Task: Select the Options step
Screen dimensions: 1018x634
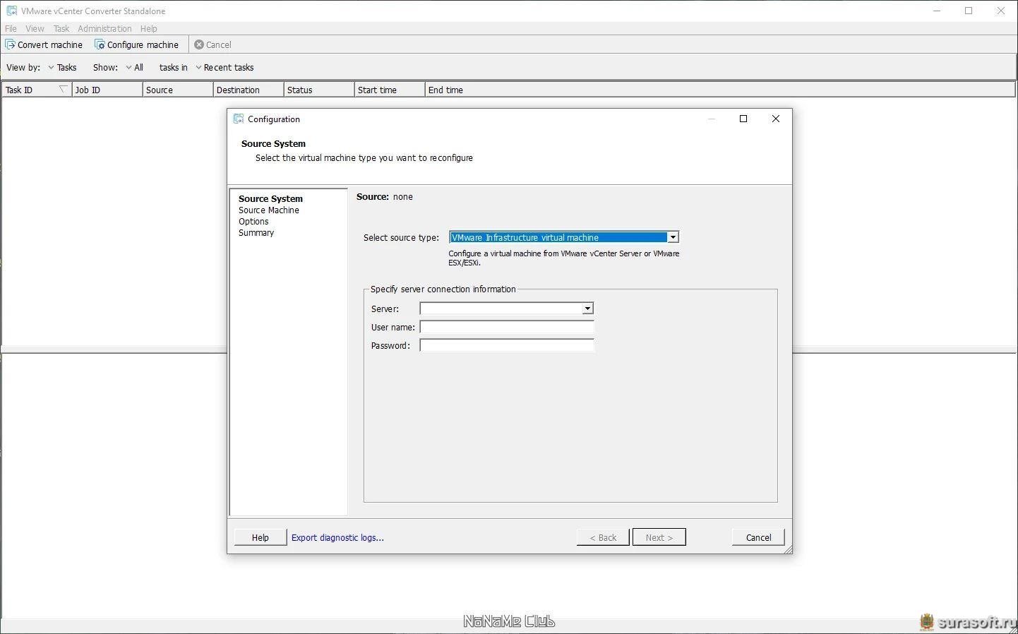Action: (253, 221)
